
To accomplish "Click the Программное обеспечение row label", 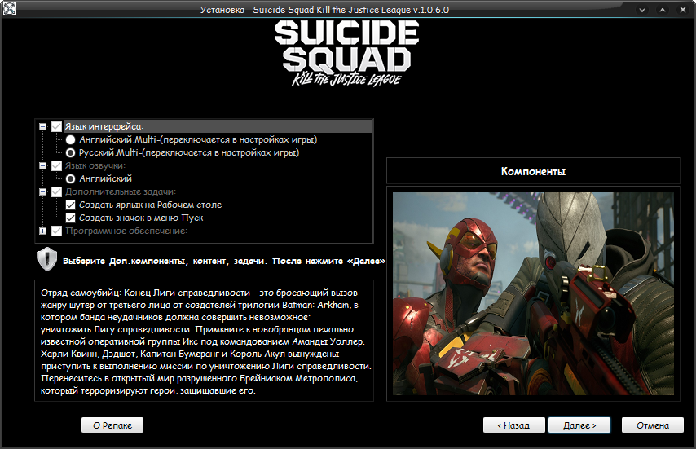I will (126, 231).
